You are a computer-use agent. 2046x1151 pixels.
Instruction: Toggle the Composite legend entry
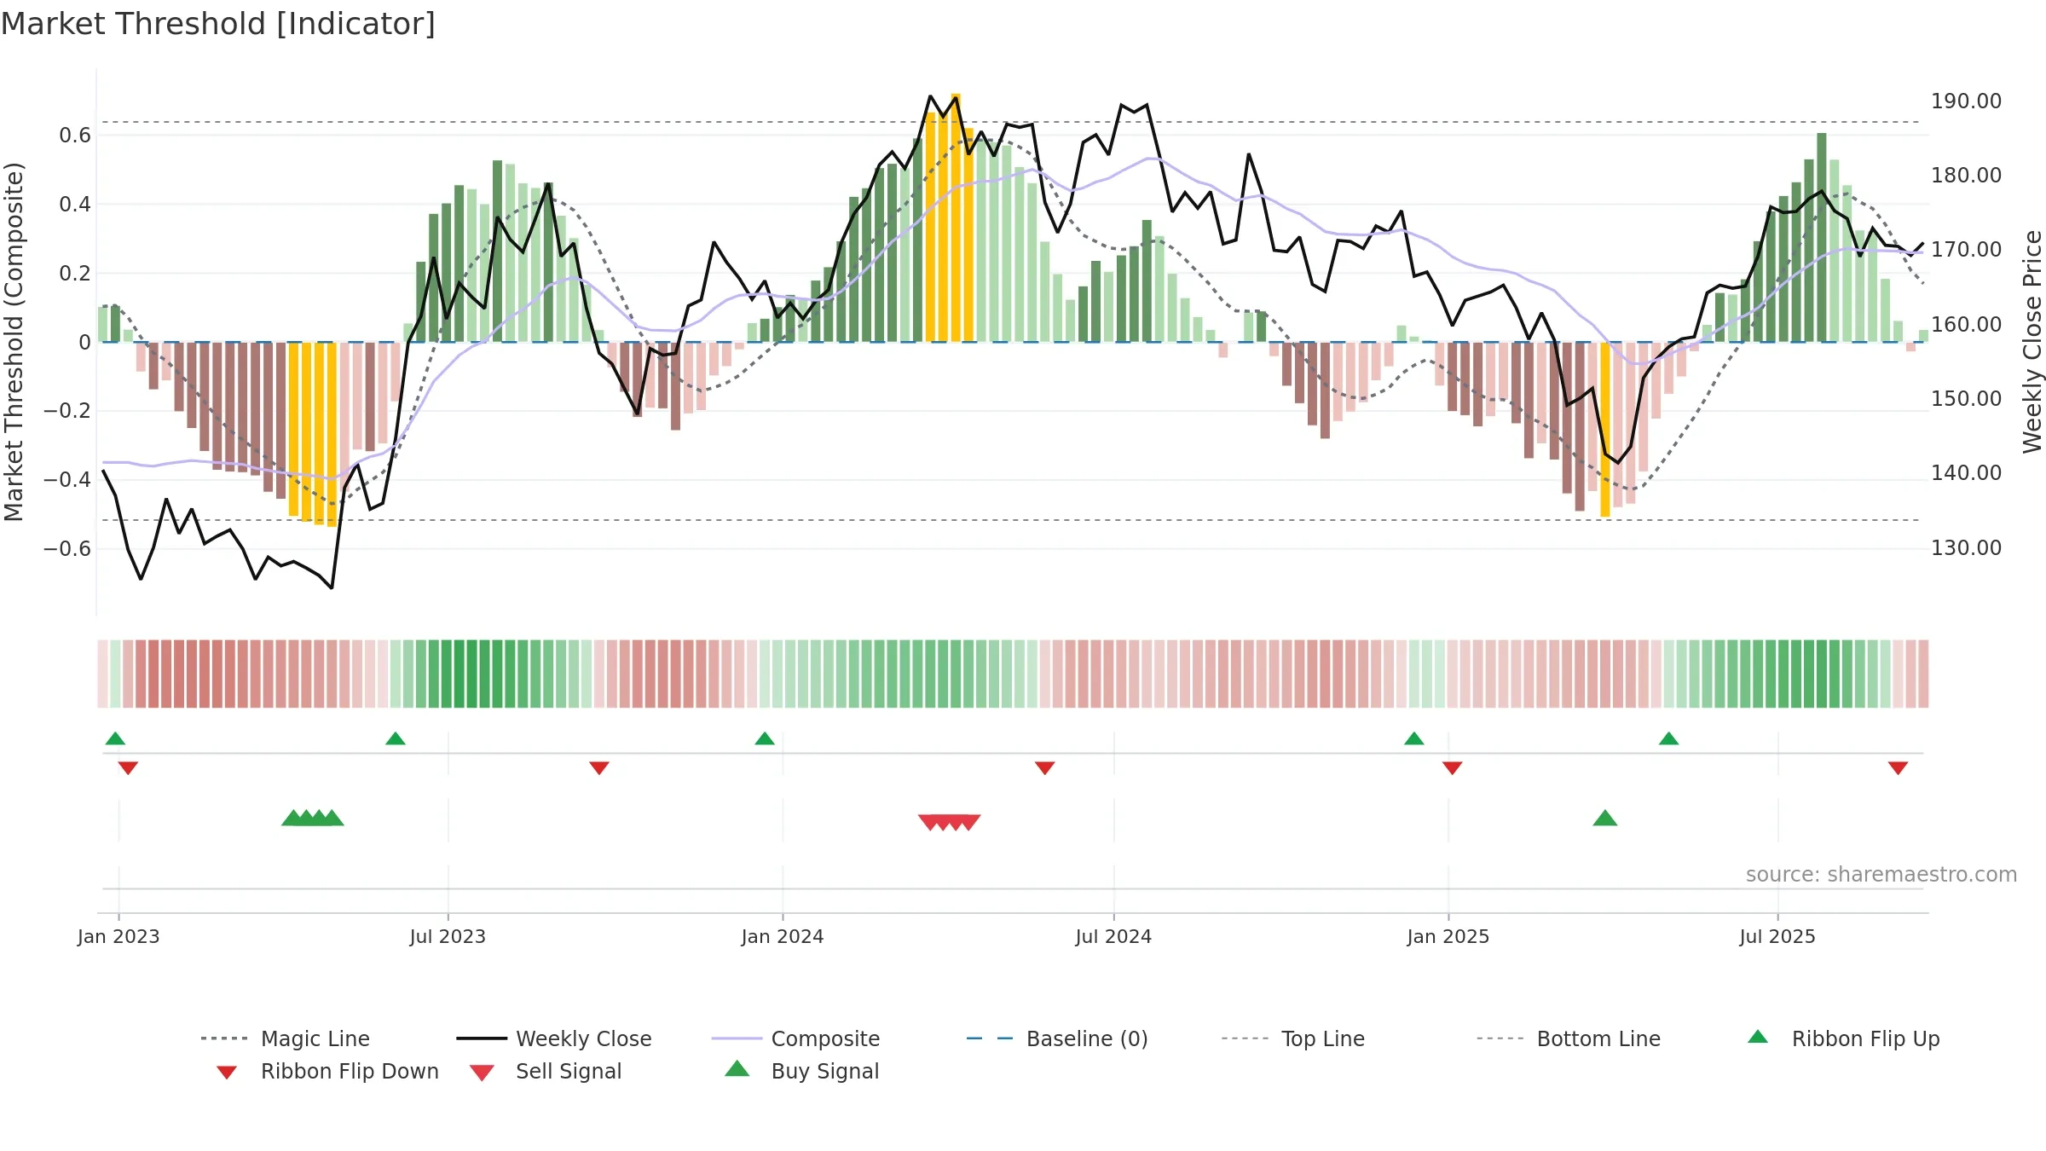pyautogui.click(x=795, y=1038)
